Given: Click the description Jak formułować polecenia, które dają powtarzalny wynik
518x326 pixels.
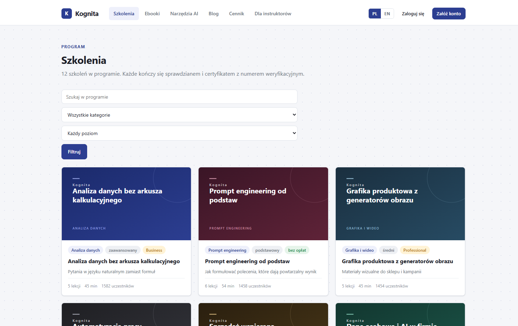Looking at the screenshot, I should (x=261, y=271).
